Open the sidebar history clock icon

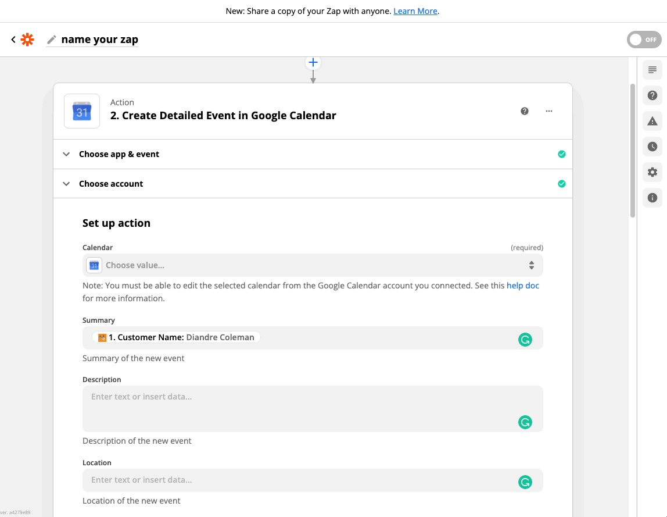652,147
